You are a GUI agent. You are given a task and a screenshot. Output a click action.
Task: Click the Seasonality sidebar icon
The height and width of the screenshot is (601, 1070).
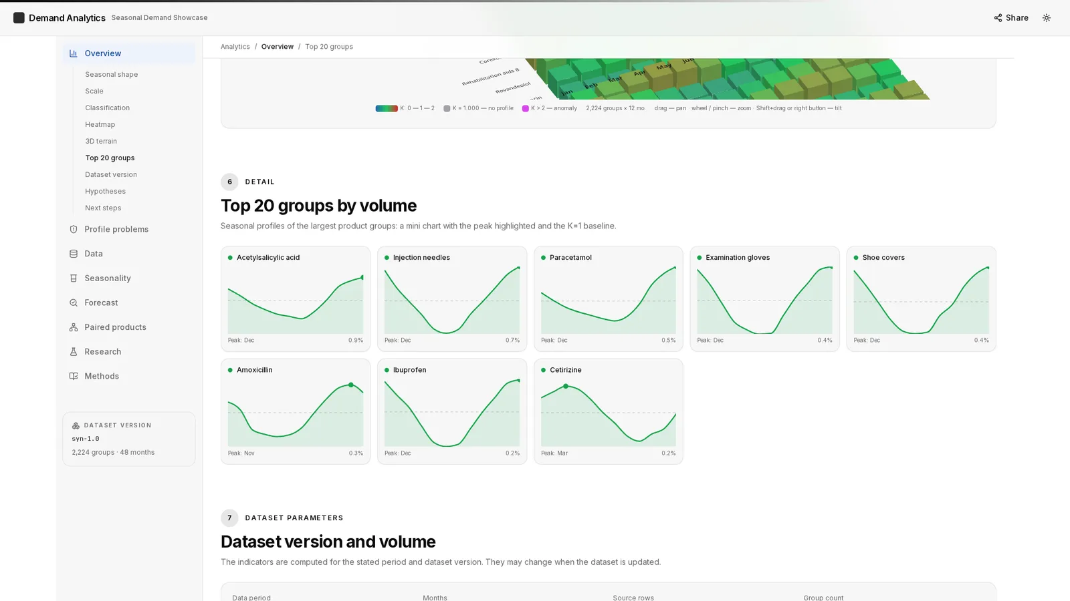click(x=74, y=278)
